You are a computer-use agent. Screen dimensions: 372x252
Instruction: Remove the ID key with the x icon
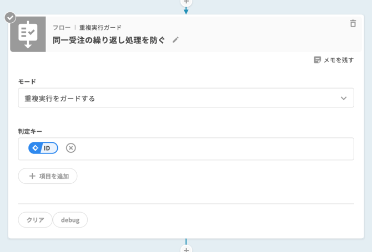71,148
